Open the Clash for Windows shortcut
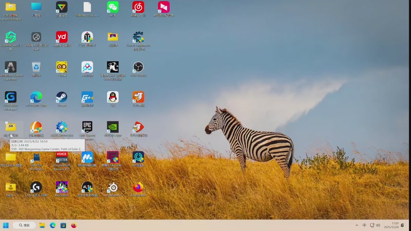 [36, 158]
